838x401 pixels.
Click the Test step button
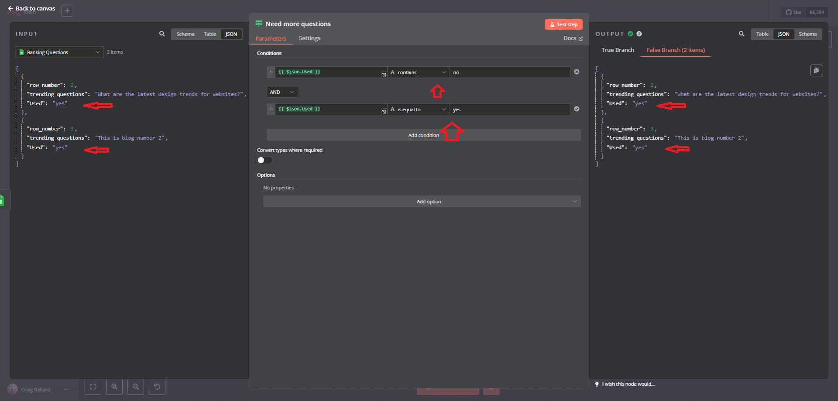point(563,24)
